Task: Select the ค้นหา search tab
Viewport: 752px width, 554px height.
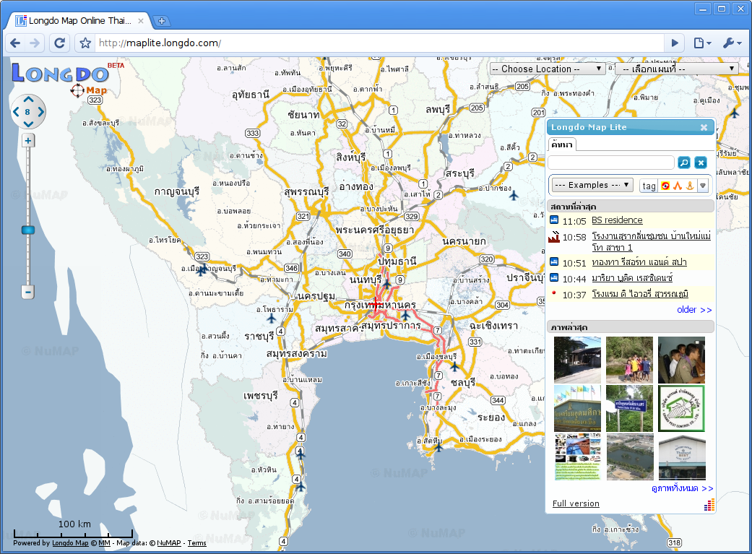Action: 561,144
